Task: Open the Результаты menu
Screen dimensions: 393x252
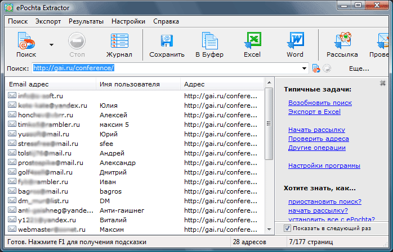Action: pos(86,21)
